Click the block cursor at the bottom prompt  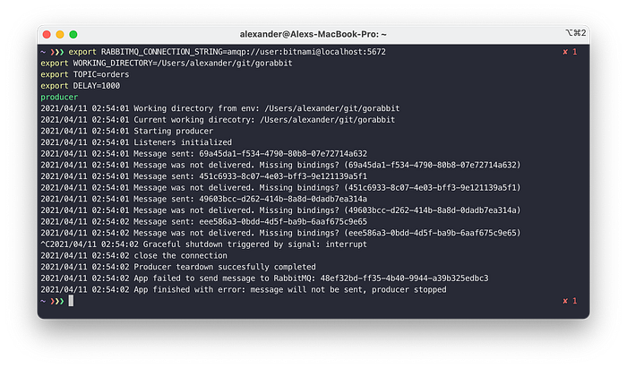click(x=71, y=301)
